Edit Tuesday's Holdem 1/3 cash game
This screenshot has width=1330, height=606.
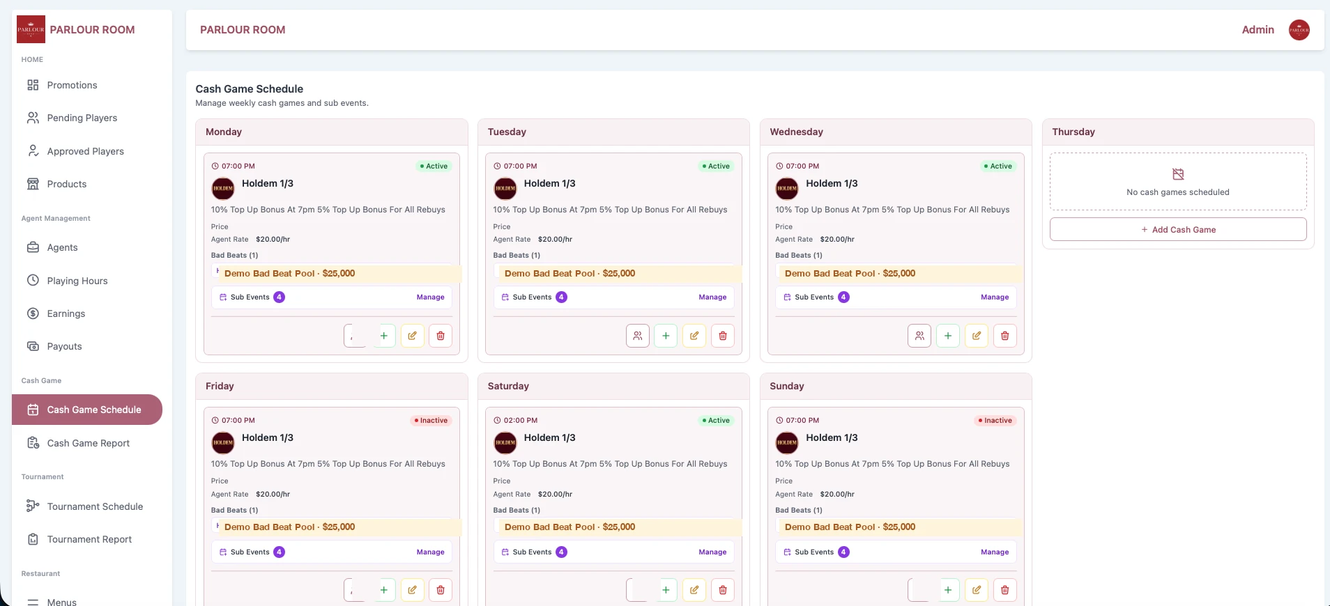tap(694, 336)
